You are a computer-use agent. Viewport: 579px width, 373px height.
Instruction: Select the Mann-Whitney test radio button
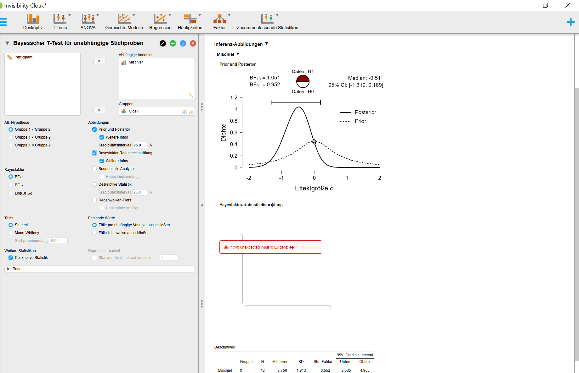coord(11,233)
